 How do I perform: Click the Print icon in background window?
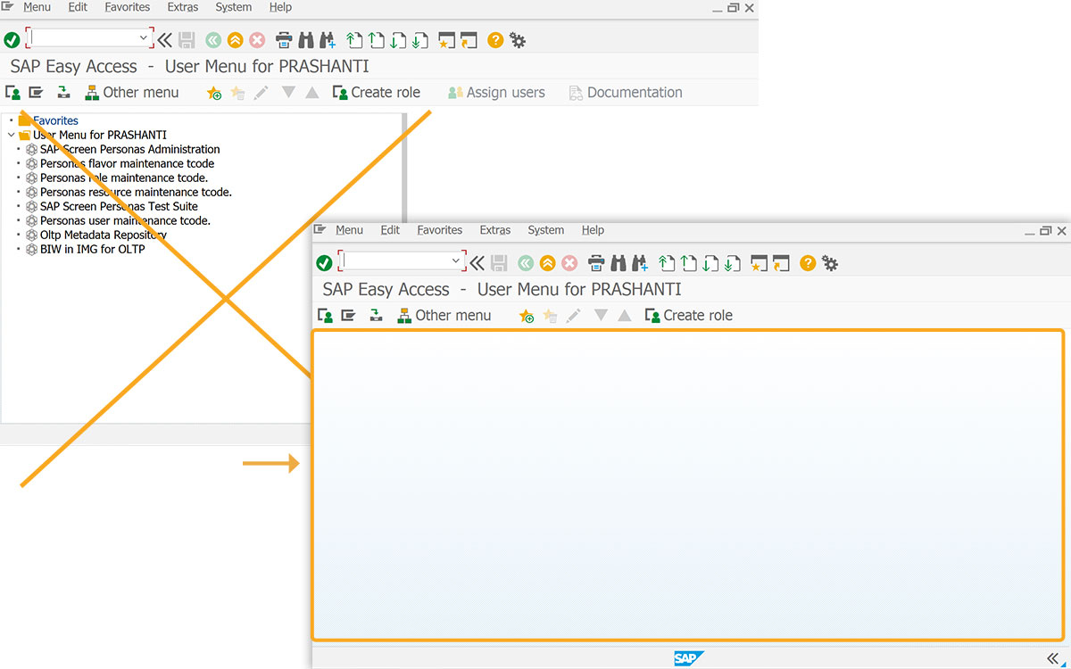284,40
